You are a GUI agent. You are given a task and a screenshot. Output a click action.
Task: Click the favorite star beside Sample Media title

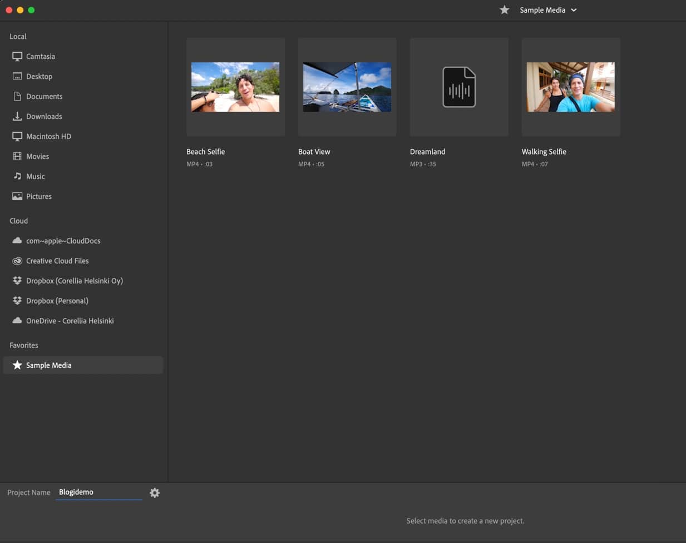click(x=504, y=10)
